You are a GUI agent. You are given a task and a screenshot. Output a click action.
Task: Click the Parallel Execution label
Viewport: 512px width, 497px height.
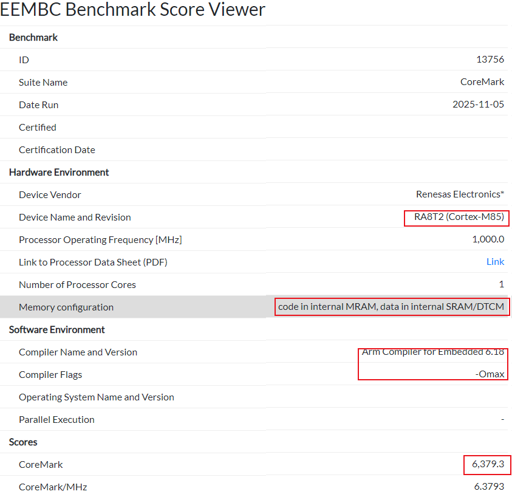coord(57,420)
